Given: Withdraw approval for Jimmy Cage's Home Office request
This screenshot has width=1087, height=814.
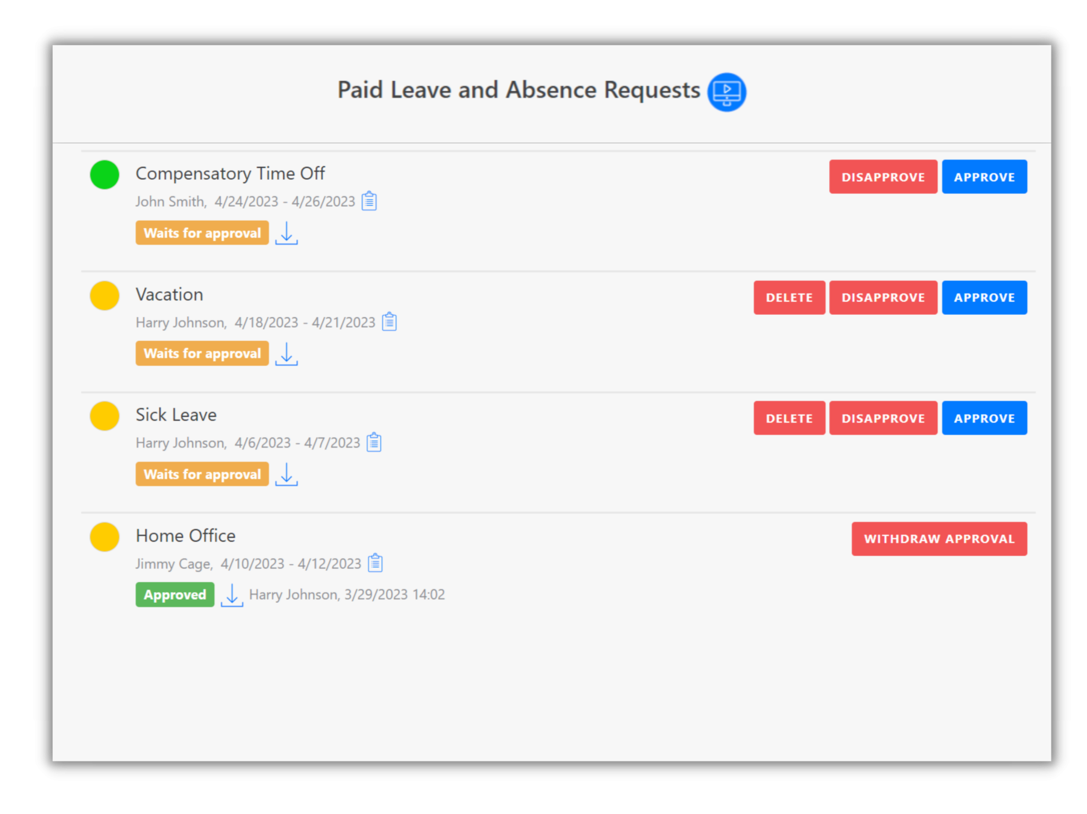Looking at the screenshot, I should [x=939, y=539].
